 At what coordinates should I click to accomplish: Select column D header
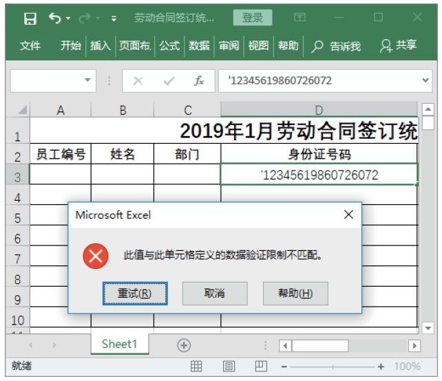click(x=319, y=109)
